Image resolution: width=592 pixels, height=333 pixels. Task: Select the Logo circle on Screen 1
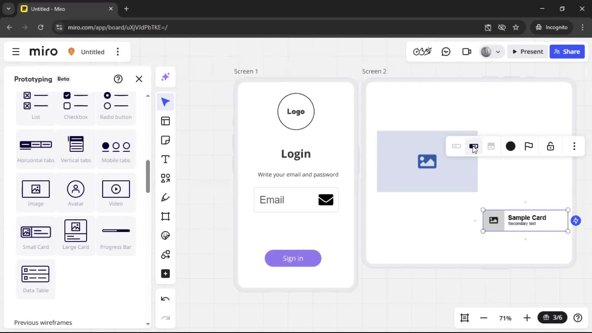coord(296,111)
